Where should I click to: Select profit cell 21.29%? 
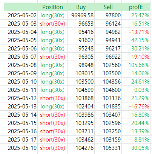click(136, 98)
